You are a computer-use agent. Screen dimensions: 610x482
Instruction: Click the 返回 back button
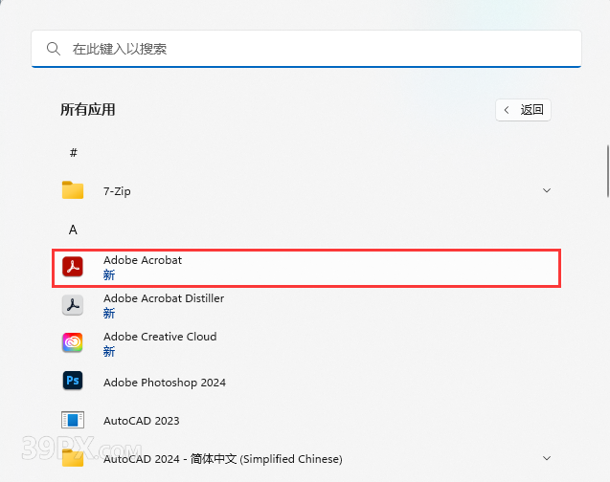pos(523,110)
